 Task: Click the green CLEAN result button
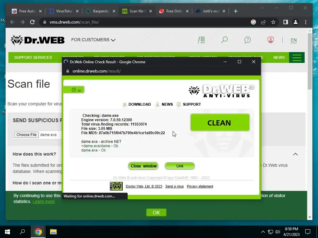(x=220, y=123)
